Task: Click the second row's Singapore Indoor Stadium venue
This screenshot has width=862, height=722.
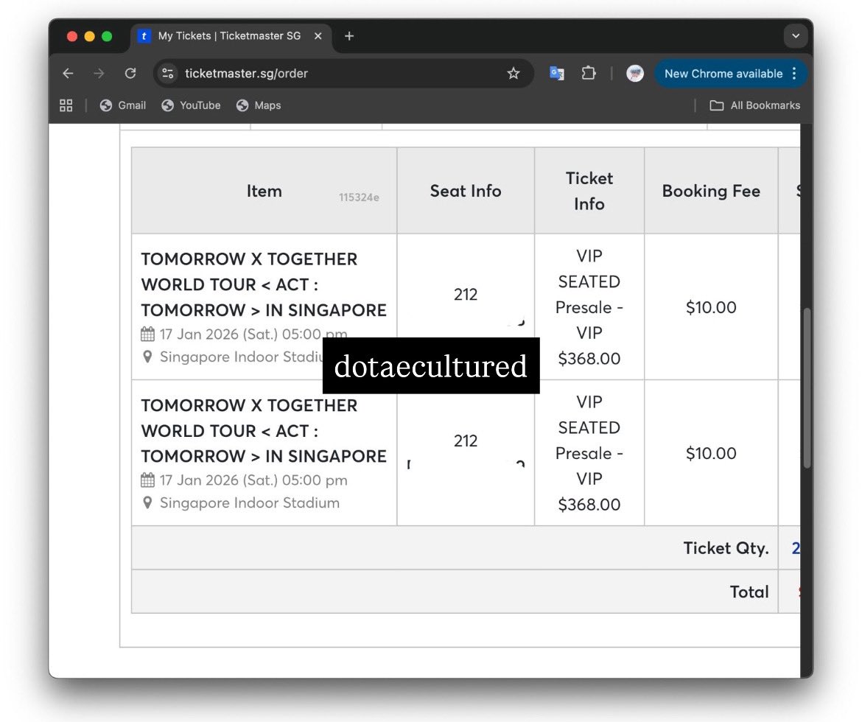Action: pos(250,503)
